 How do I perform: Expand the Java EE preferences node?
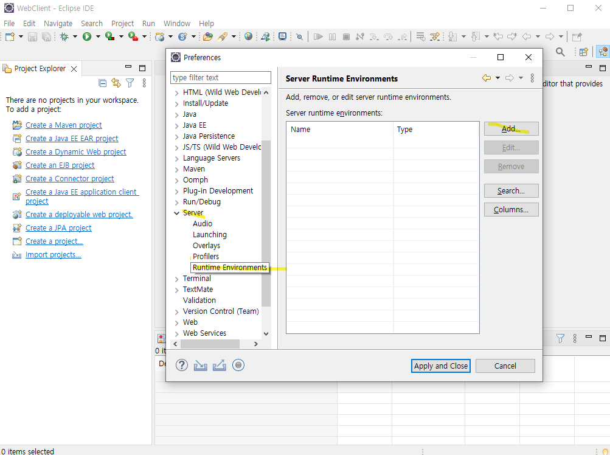(176, 126)
